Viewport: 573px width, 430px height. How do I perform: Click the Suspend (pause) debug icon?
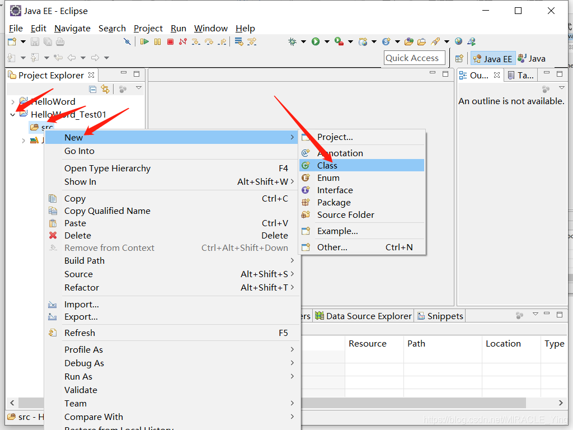157,41
